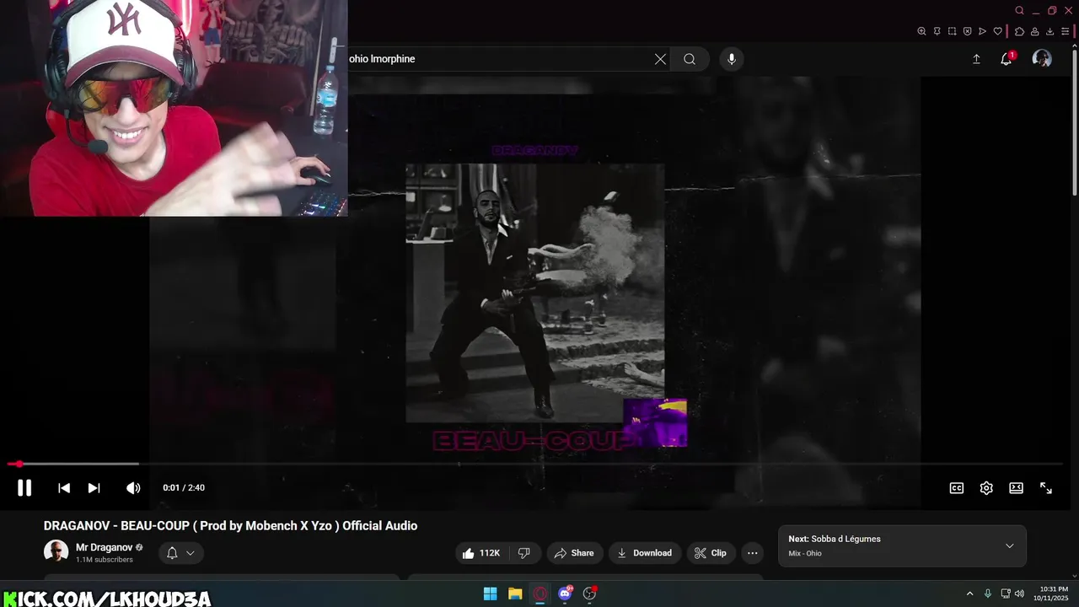Open the tray network status icon
The image size is (1079, 607).
(x=1006, y=594)
